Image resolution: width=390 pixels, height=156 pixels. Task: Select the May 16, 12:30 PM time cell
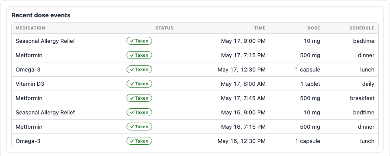[241, 141]
